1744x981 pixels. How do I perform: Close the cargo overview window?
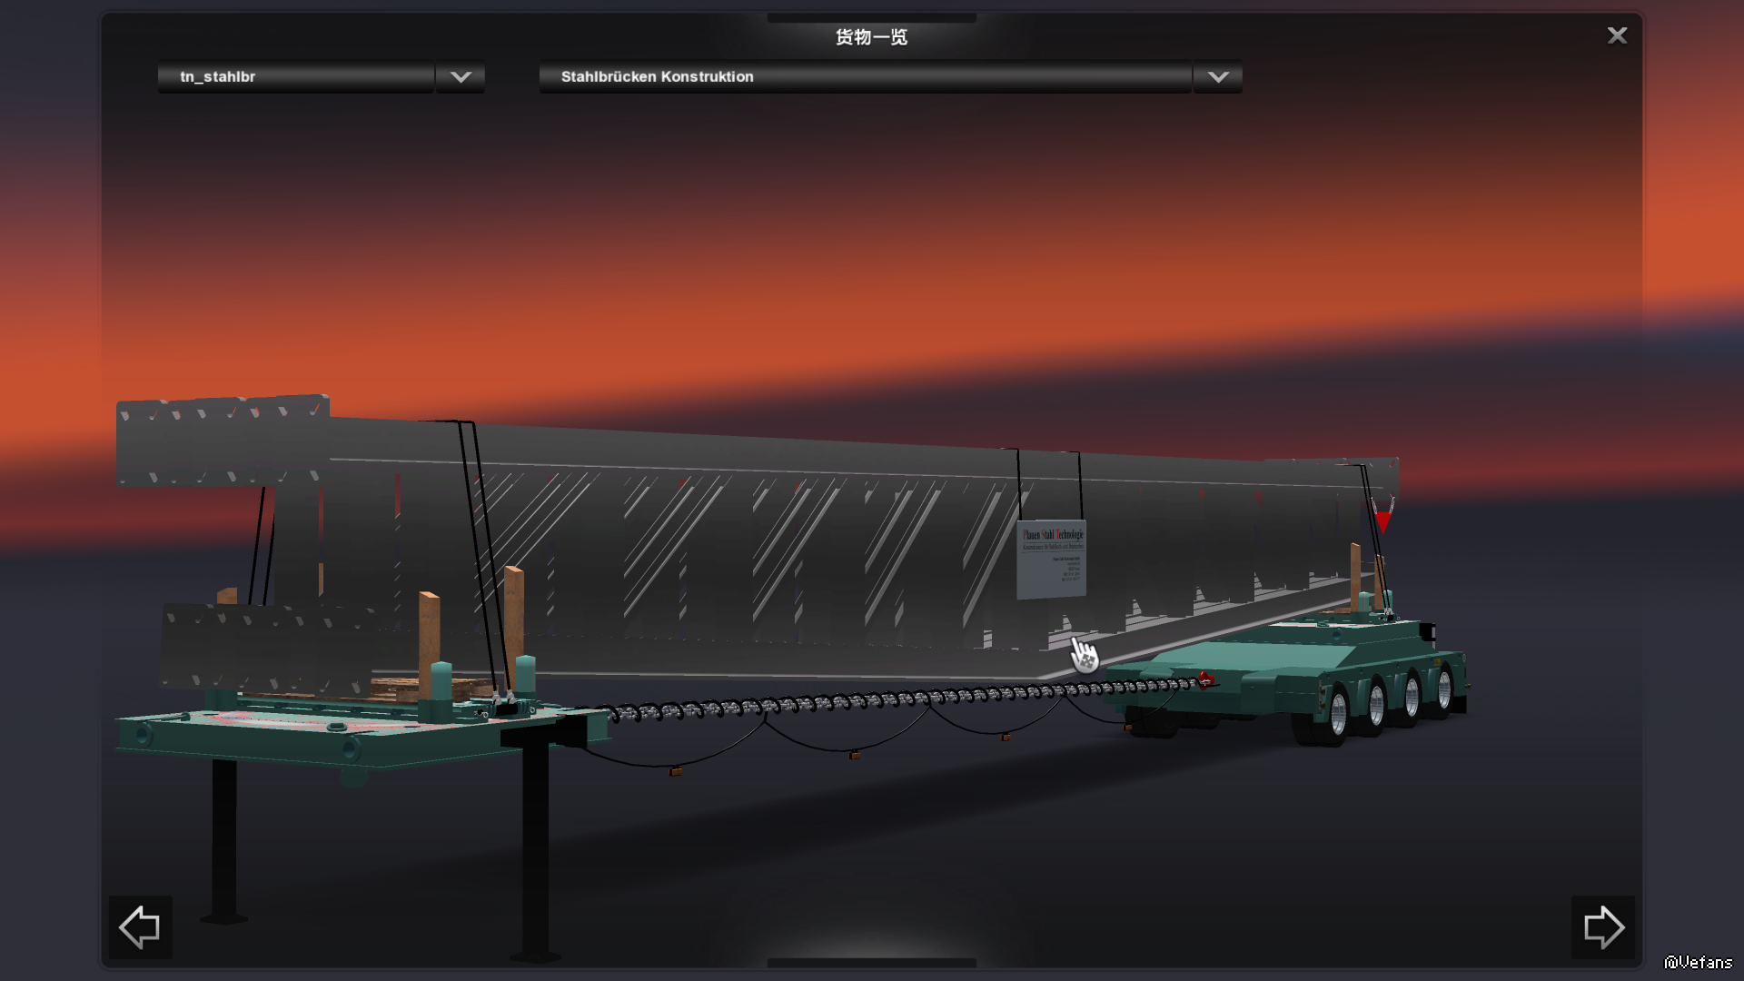[1617, 35]
